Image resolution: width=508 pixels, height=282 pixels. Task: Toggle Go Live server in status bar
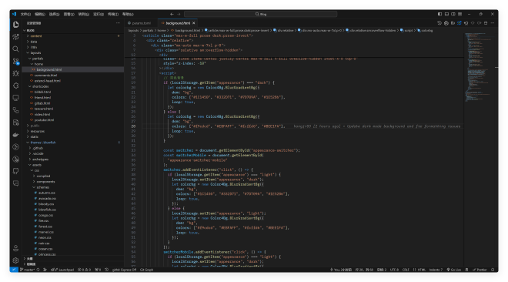click(454, 270)
